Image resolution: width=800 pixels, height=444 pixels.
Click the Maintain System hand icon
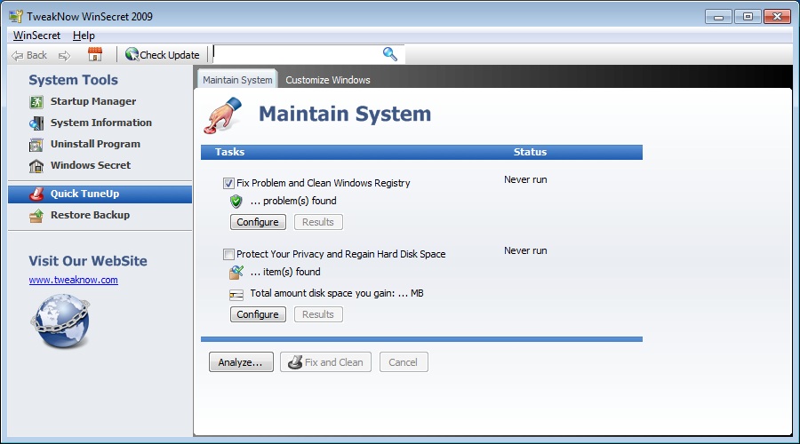[223, 115]
